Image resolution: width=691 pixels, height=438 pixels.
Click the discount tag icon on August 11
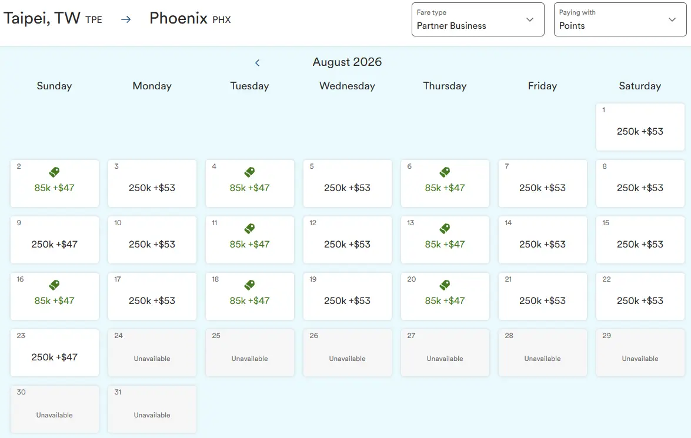click(x=249, y=229)
